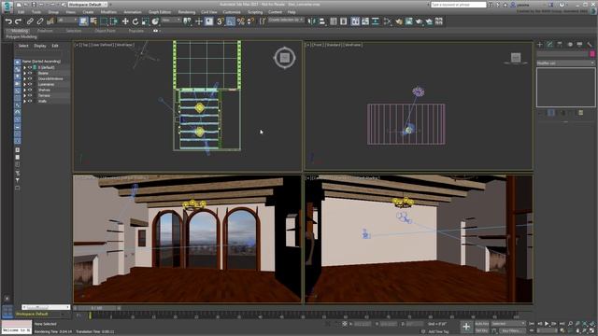Click the Auto Key button
598x336 pixels.
[482, 324]
